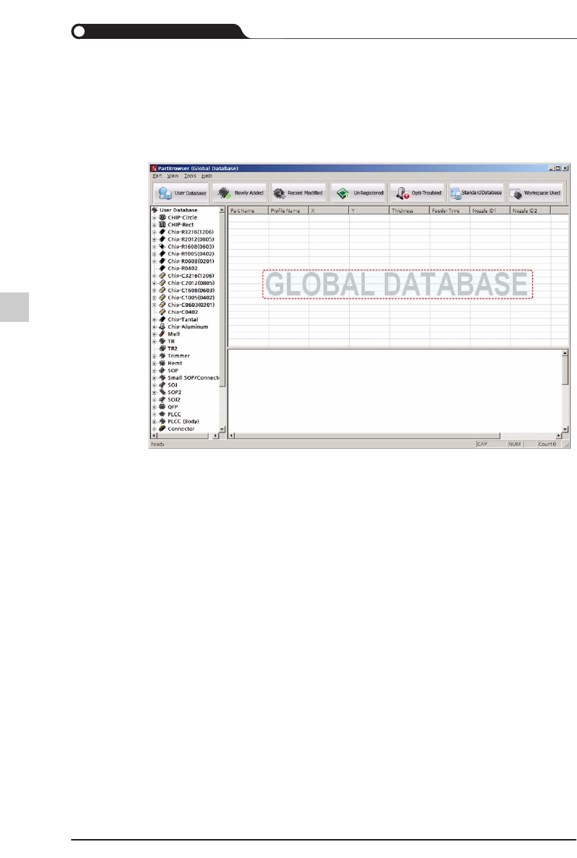Image resolution: width=577 pixels, height=858 pixels.
Task: Click tree panel scroll-up arrow
Action: click(222, 210)
